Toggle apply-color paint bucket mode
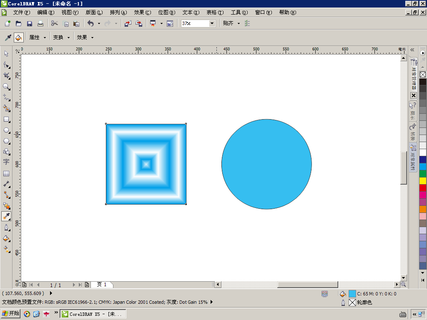Image resolution: width=427 pixels, height=320 pixels. click(x=18, y=37)
